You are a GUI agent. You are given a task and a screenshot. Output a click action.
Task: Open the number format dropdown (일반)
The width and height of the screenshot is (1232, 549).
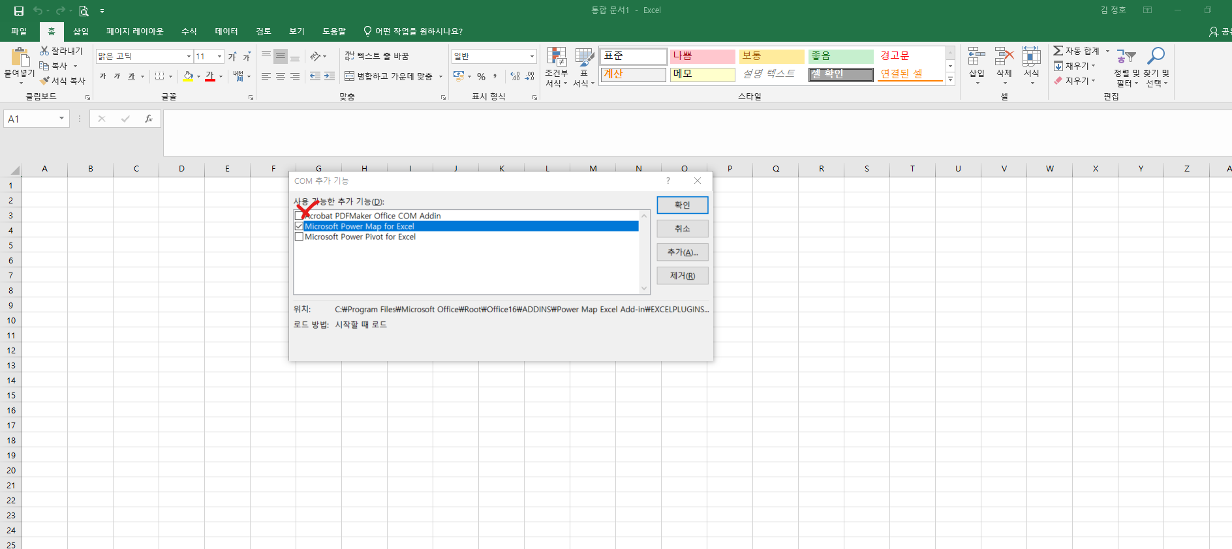pyautogui.click(x=532, y=57)
